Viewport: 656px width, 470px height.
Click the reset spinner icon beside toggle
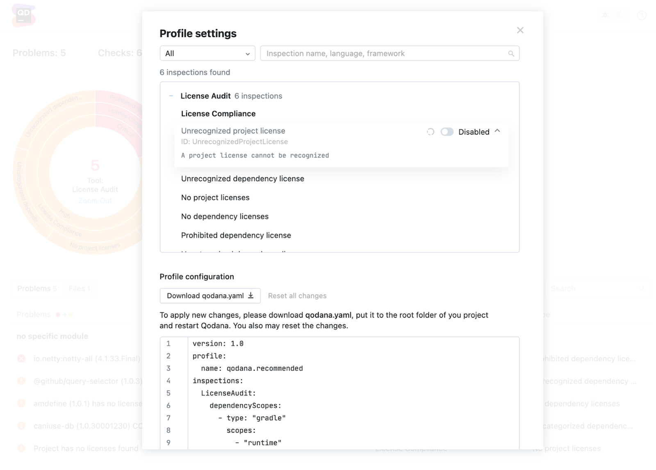[x=430, y=132]
